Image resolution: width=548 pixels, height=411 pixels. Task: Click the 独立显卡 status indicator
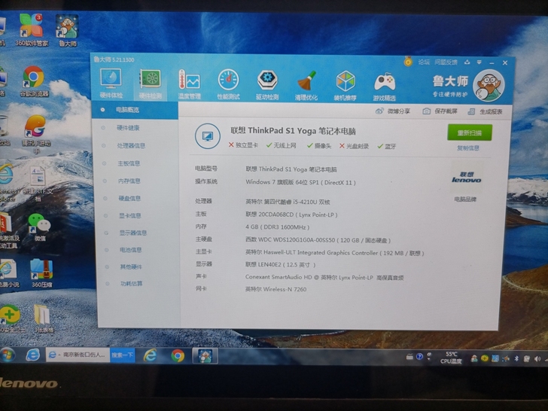[x=243, y=145]
